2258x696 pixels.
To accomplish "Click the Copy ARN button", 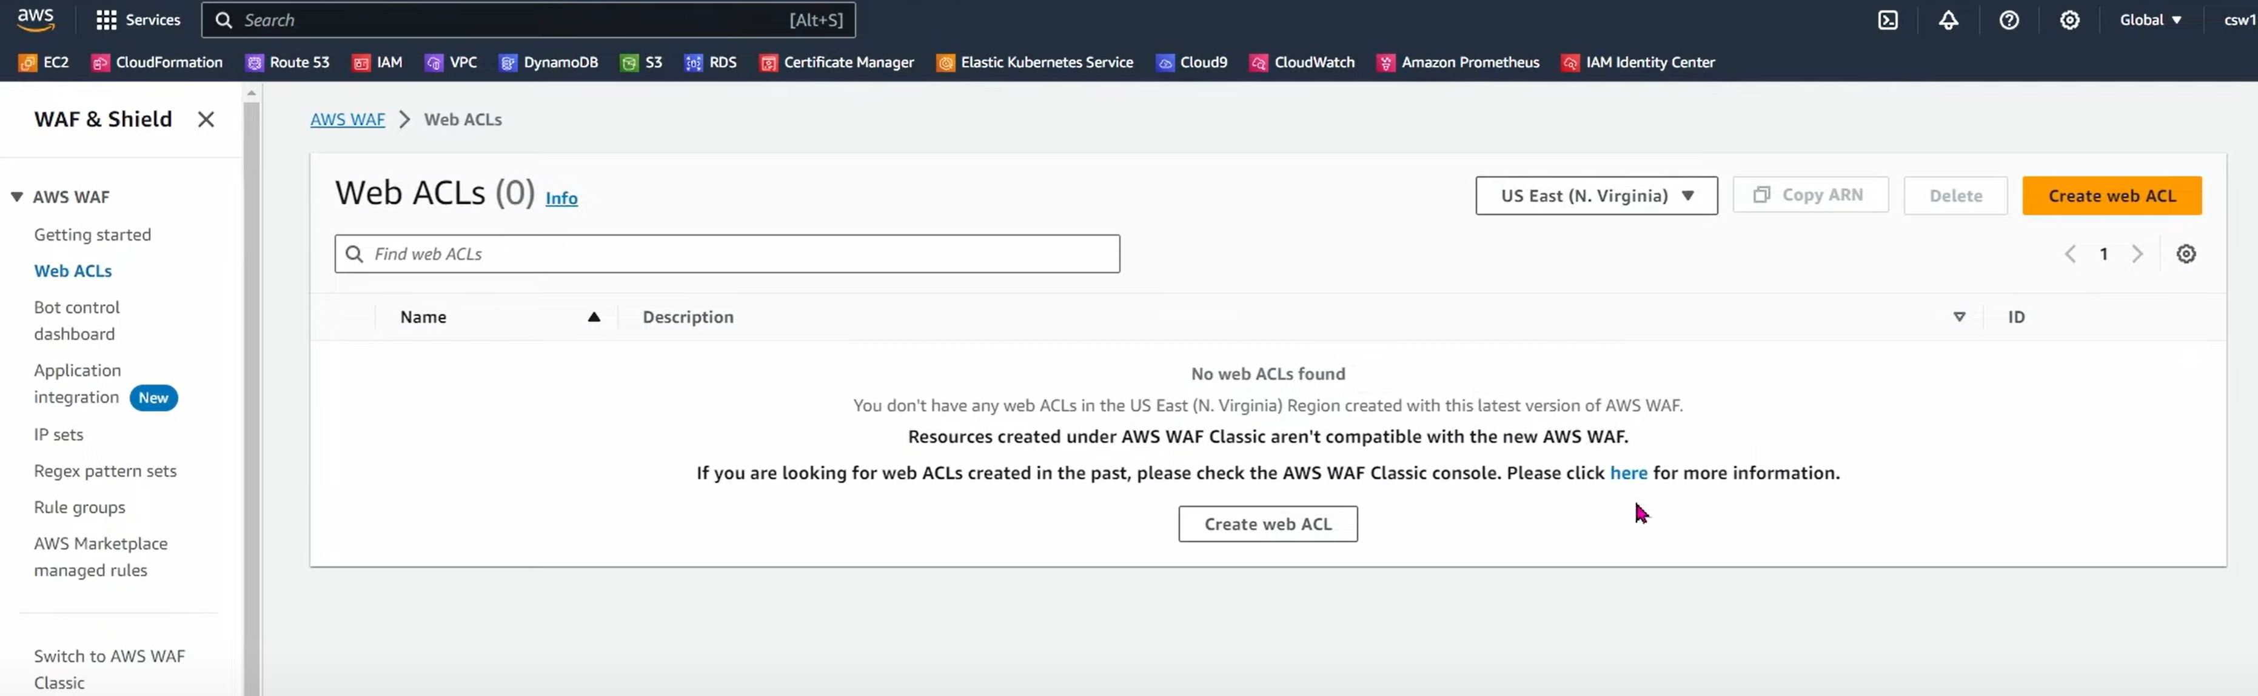I will click(x=1810, y=194).
